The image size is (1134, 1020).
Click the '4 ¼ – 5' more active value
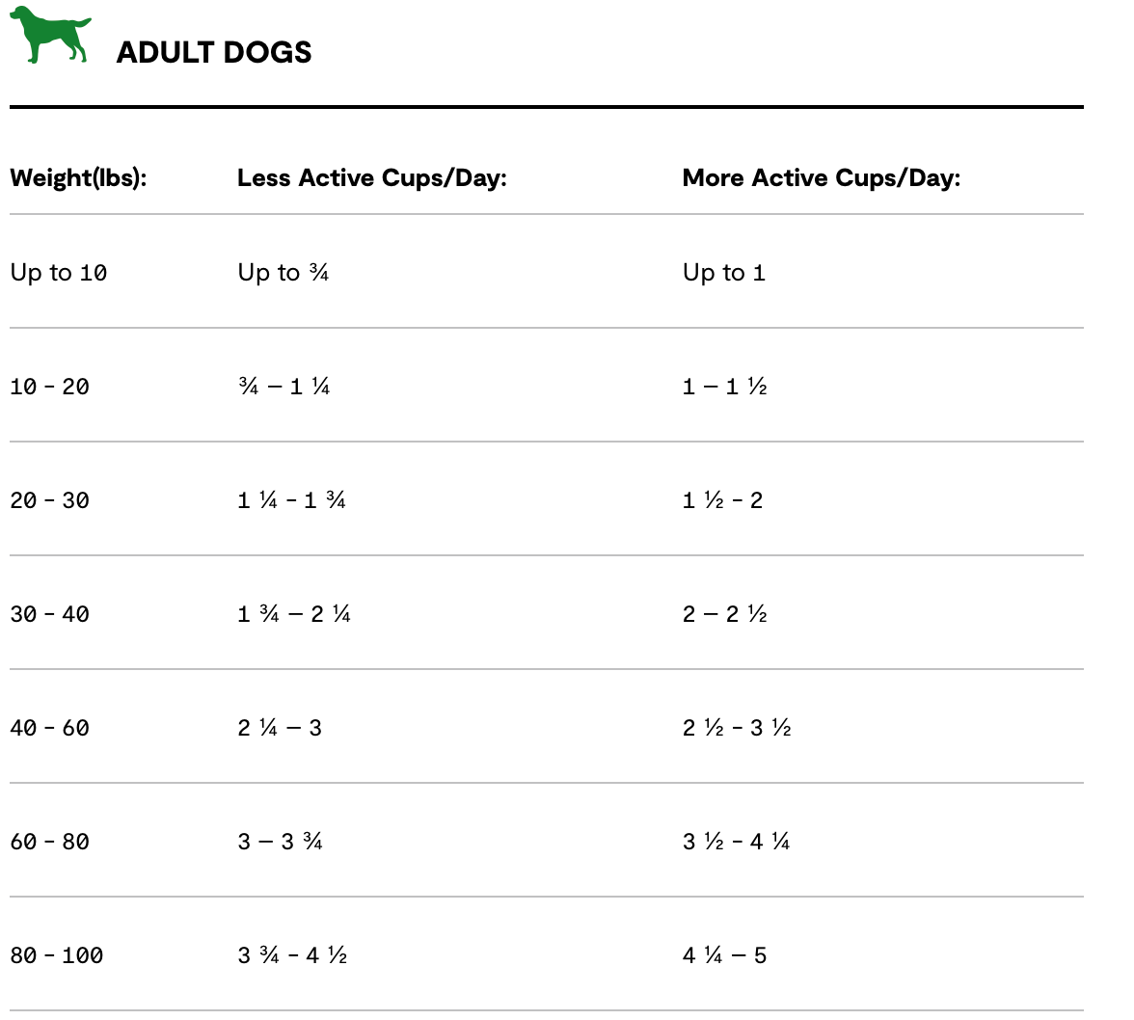[x=724, y=955]
